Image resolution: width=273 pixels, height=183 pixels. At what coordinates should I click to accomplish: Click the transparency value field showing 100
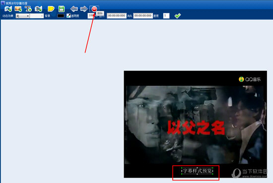pos(91,16)
